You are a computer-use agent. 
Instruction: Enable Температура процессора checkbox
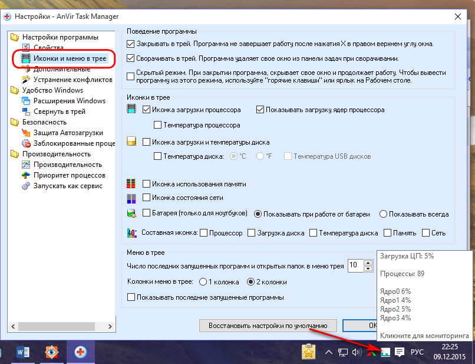[157, 125]
